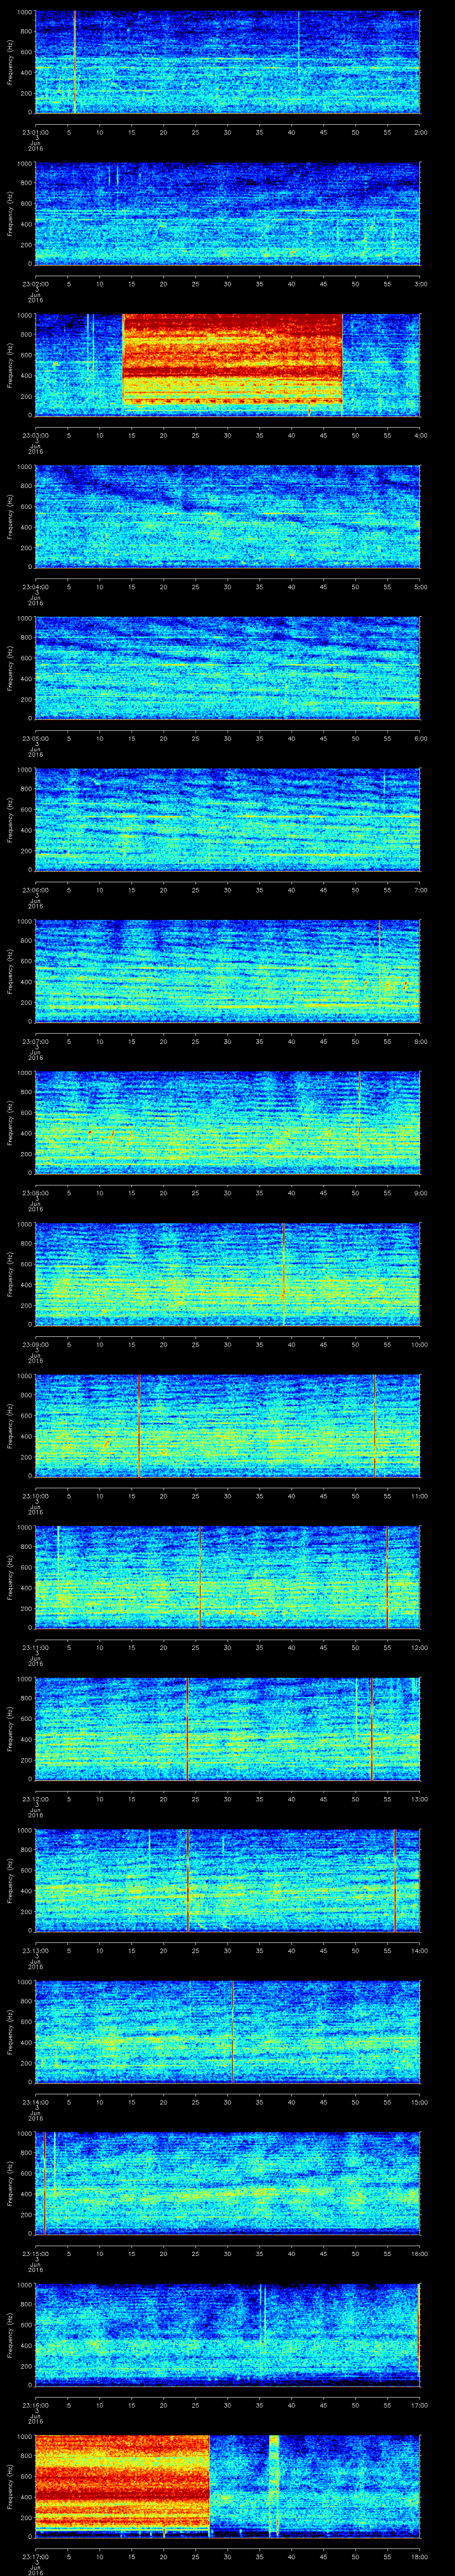Viewport: 455px width, 2576px height.
Task: Click the 23:08:00 spectrogram panel
Action: 228,1121
